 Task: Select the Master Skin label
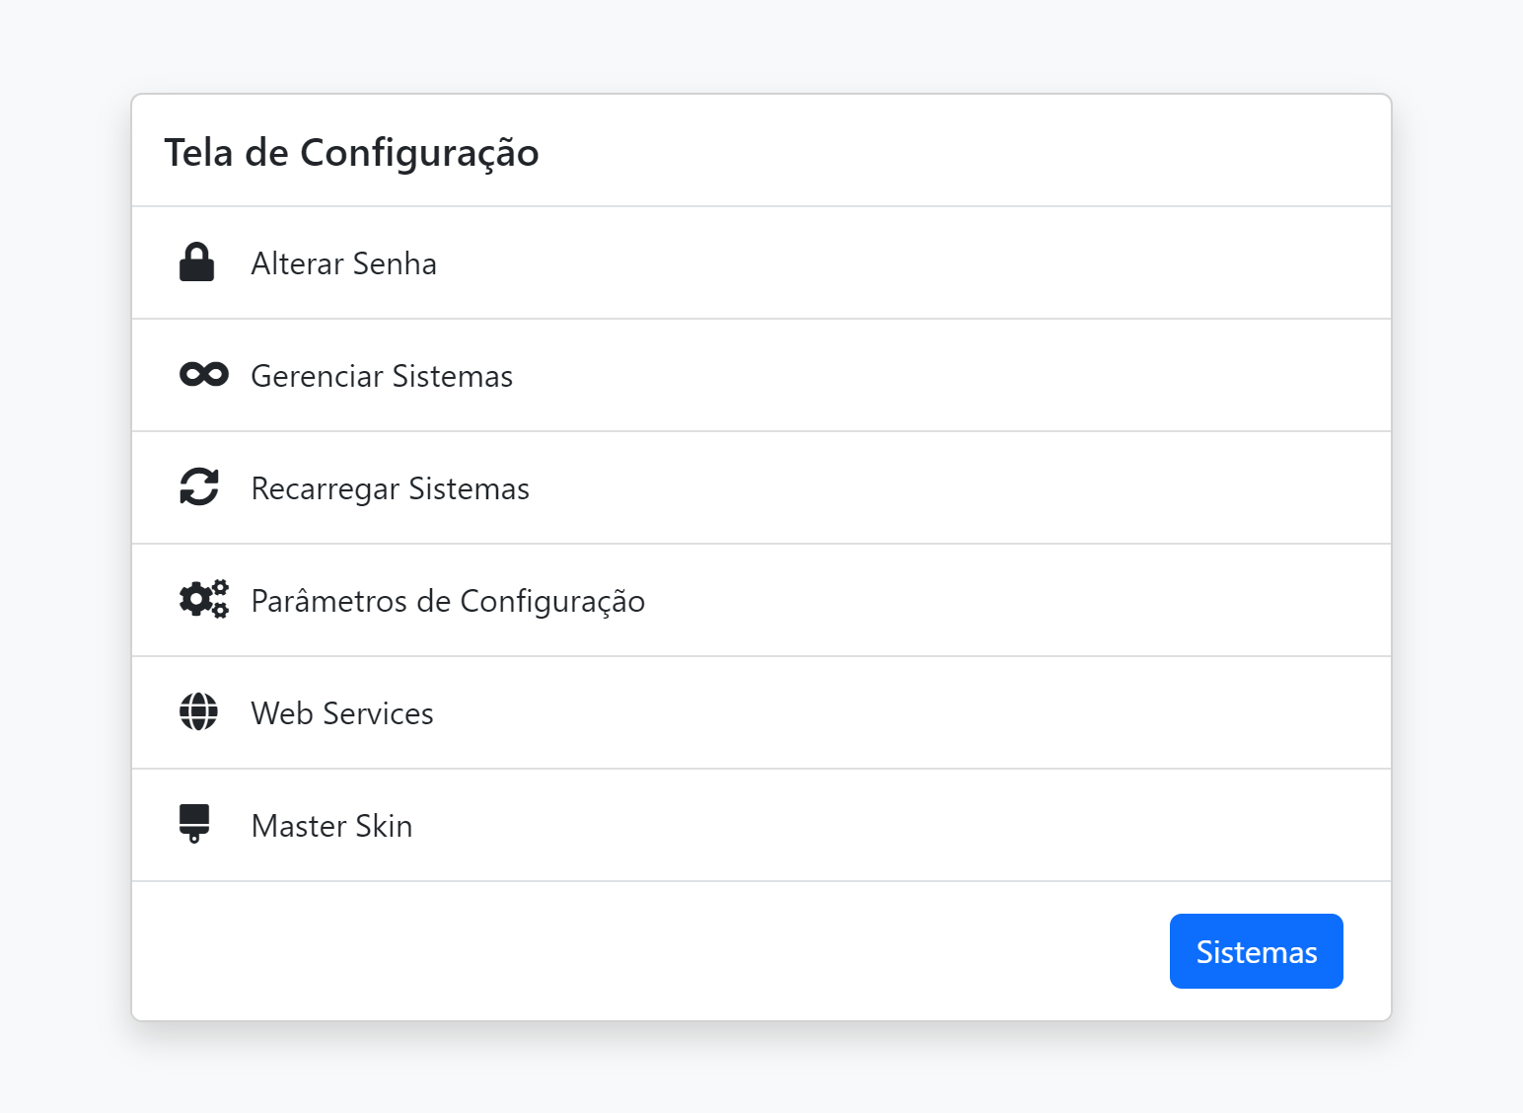[331, 826]
